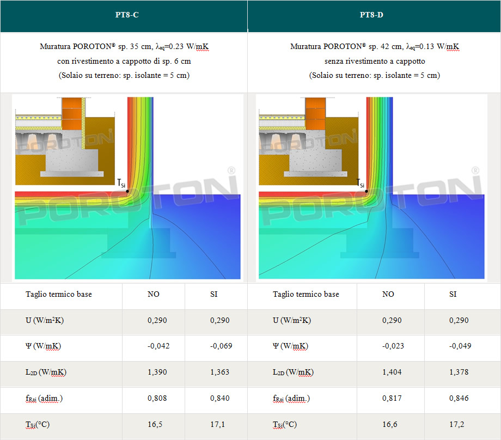Screen dimensions: 501x440
Task: Select the Ψ value -0,069
Action: [221, 346]
